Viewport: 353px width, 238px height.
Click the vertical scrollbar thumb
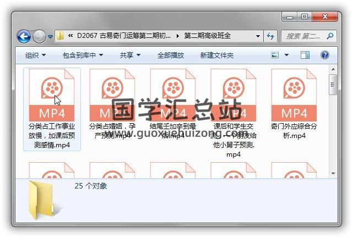point(333,85)
